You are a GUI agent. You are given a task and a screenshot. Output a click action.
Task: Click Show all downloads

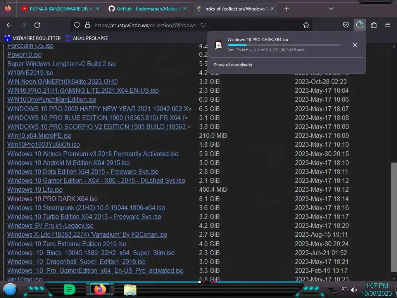coord(233,65)
